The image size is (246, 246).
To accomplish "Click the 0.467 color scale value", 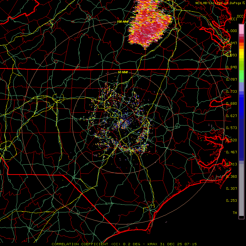I will [x=232, y=152].
